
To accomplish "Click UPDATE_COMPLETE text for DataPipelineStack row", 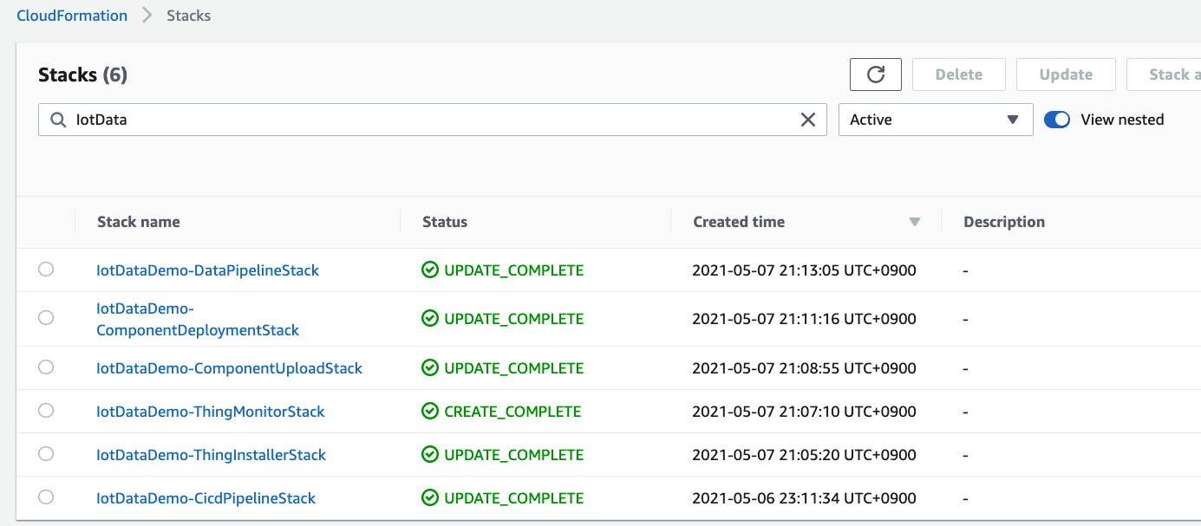I will pyautogui.click(x=514, y=270).
